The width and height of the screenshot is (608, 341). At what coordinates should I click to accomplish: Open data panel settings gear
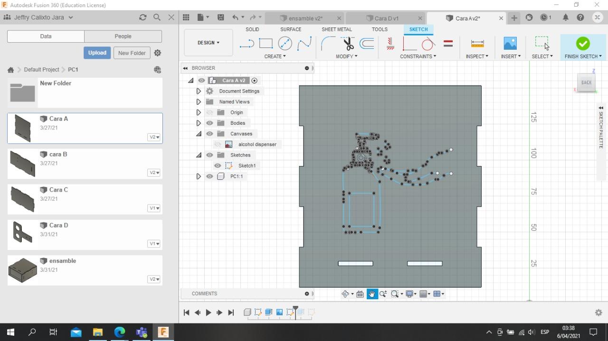pyautogui.click(x=158, y=53)
